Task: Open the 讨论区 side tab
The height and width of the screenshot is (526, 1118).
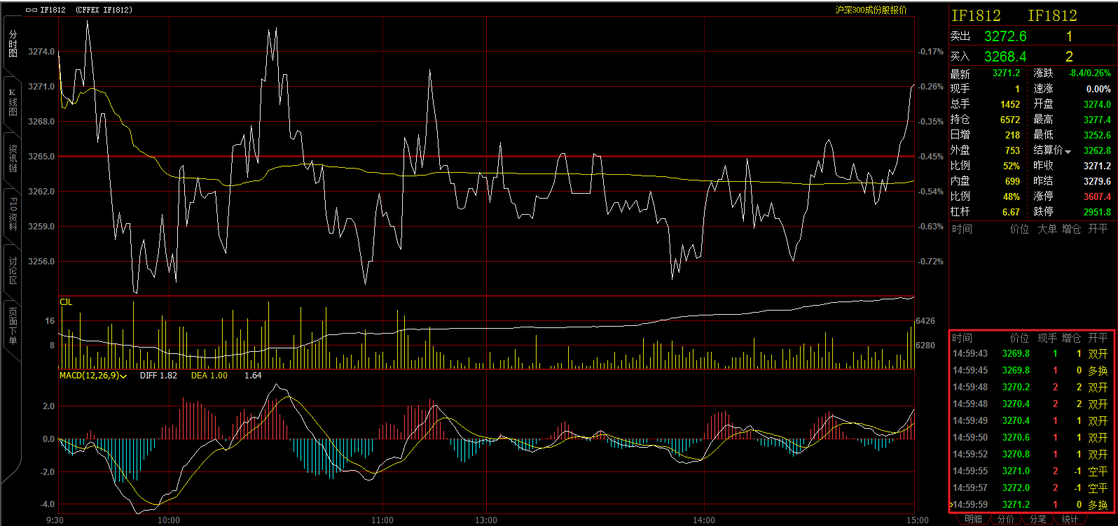Action: point(13,271)
